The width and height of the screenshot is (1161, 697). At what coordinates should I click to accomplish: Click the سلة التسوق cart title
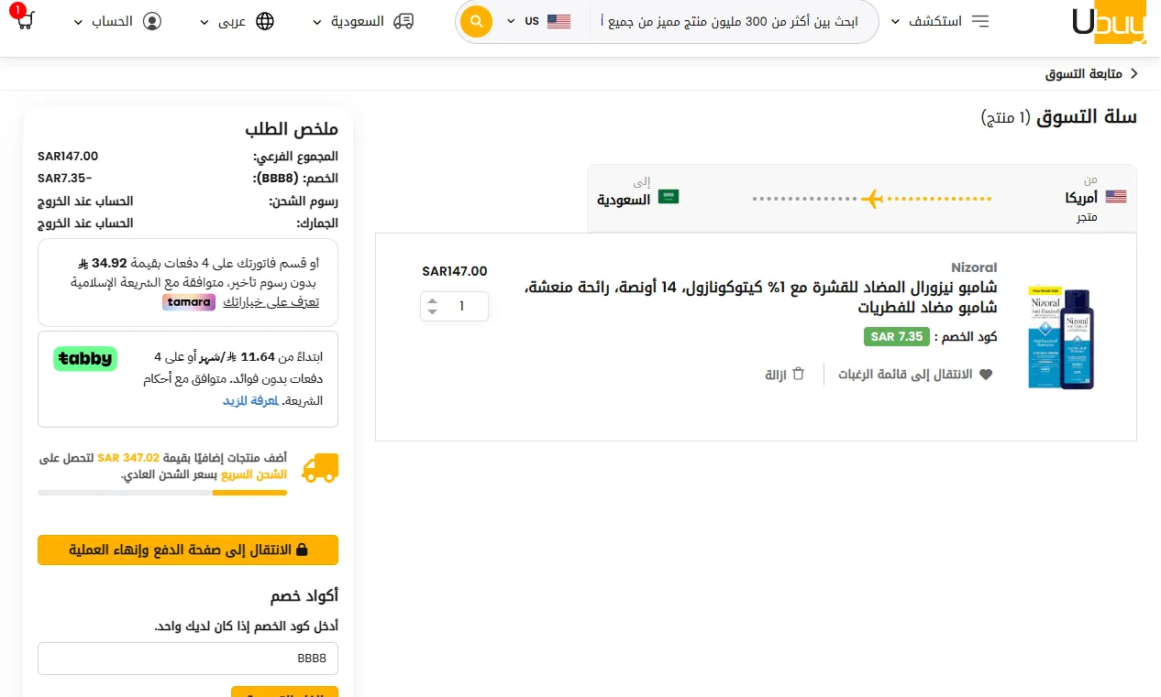pos(1087,117)
